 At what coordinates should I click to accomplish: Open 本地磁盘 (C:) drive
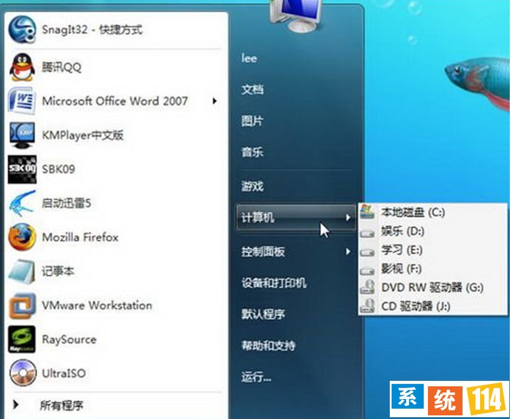412,213
